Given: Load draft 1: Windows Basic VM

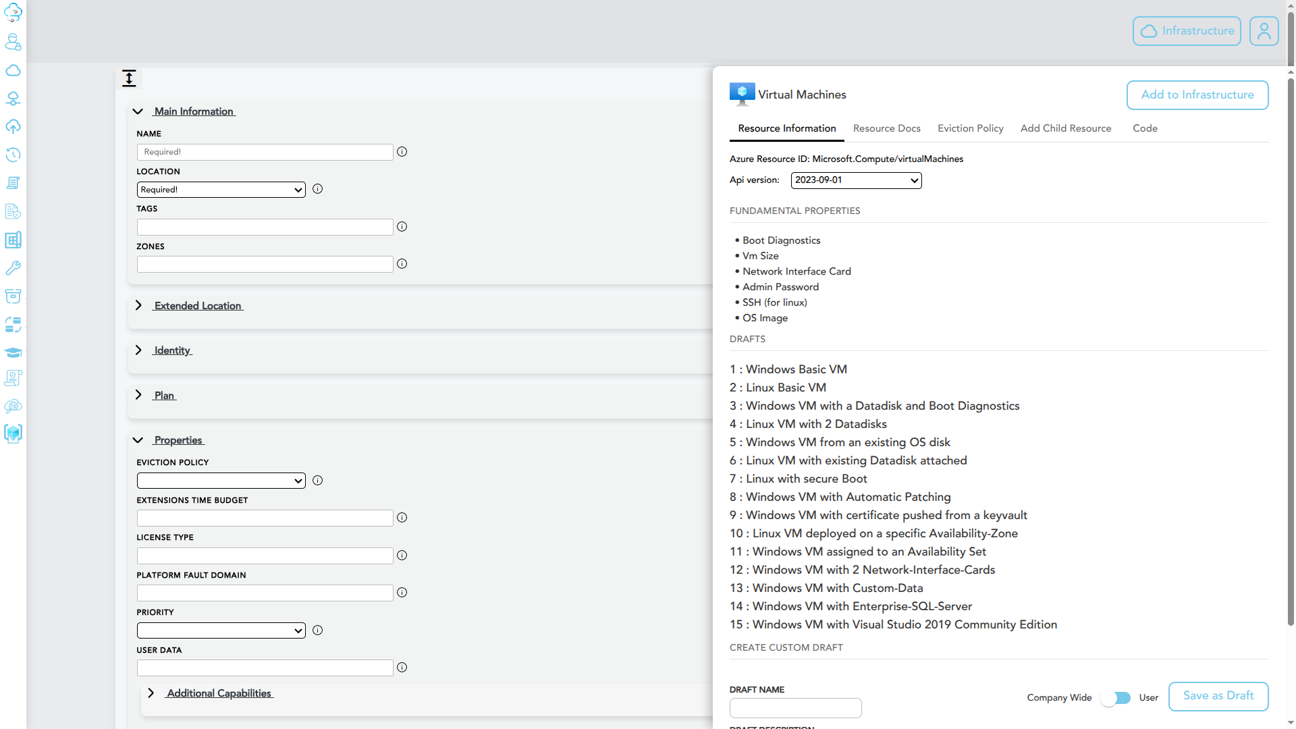Looking at the screenshot, I should pos(788,369).
